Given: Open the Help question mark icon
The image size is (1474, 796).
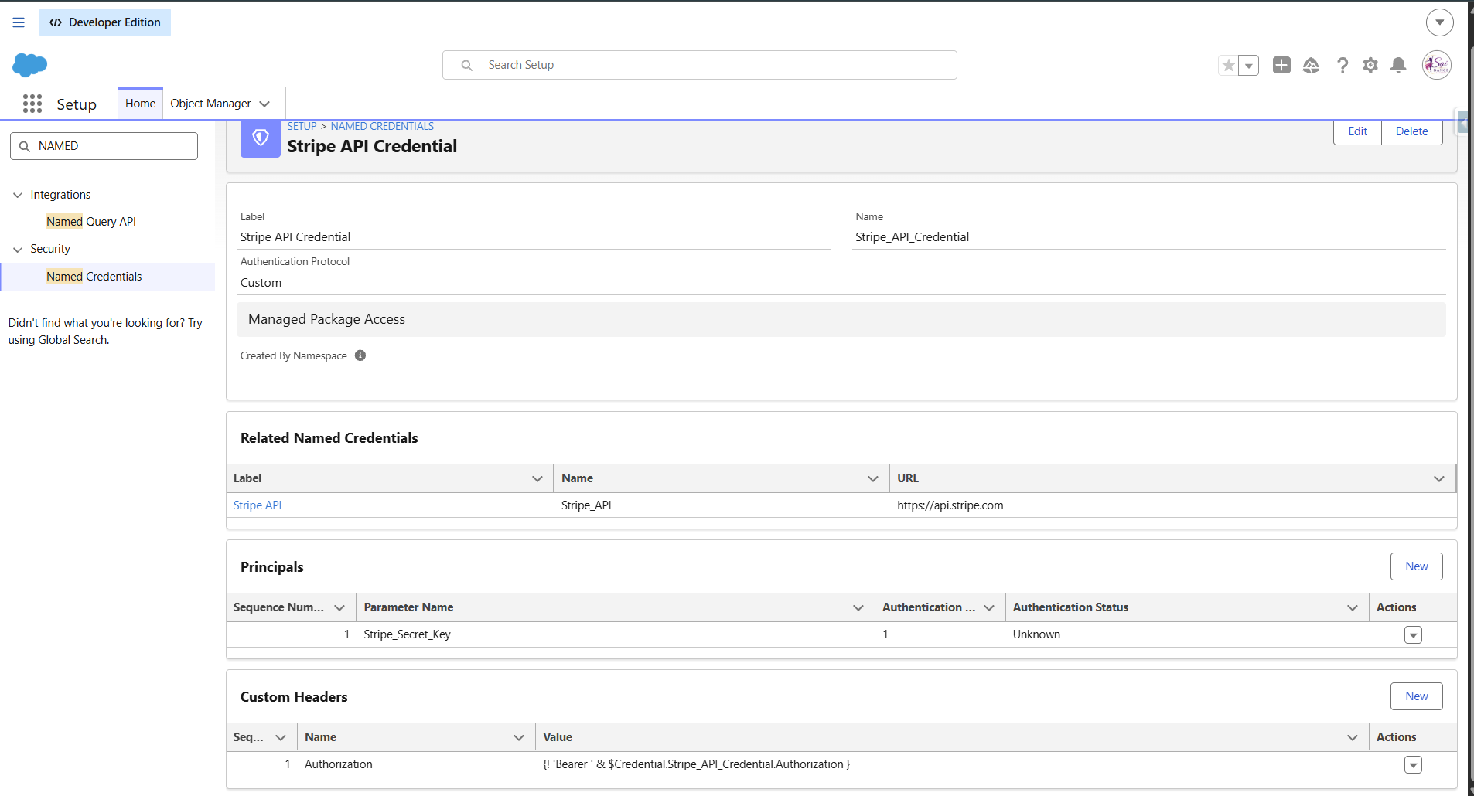Looking at the screenshot, I should click(1343, 65).
